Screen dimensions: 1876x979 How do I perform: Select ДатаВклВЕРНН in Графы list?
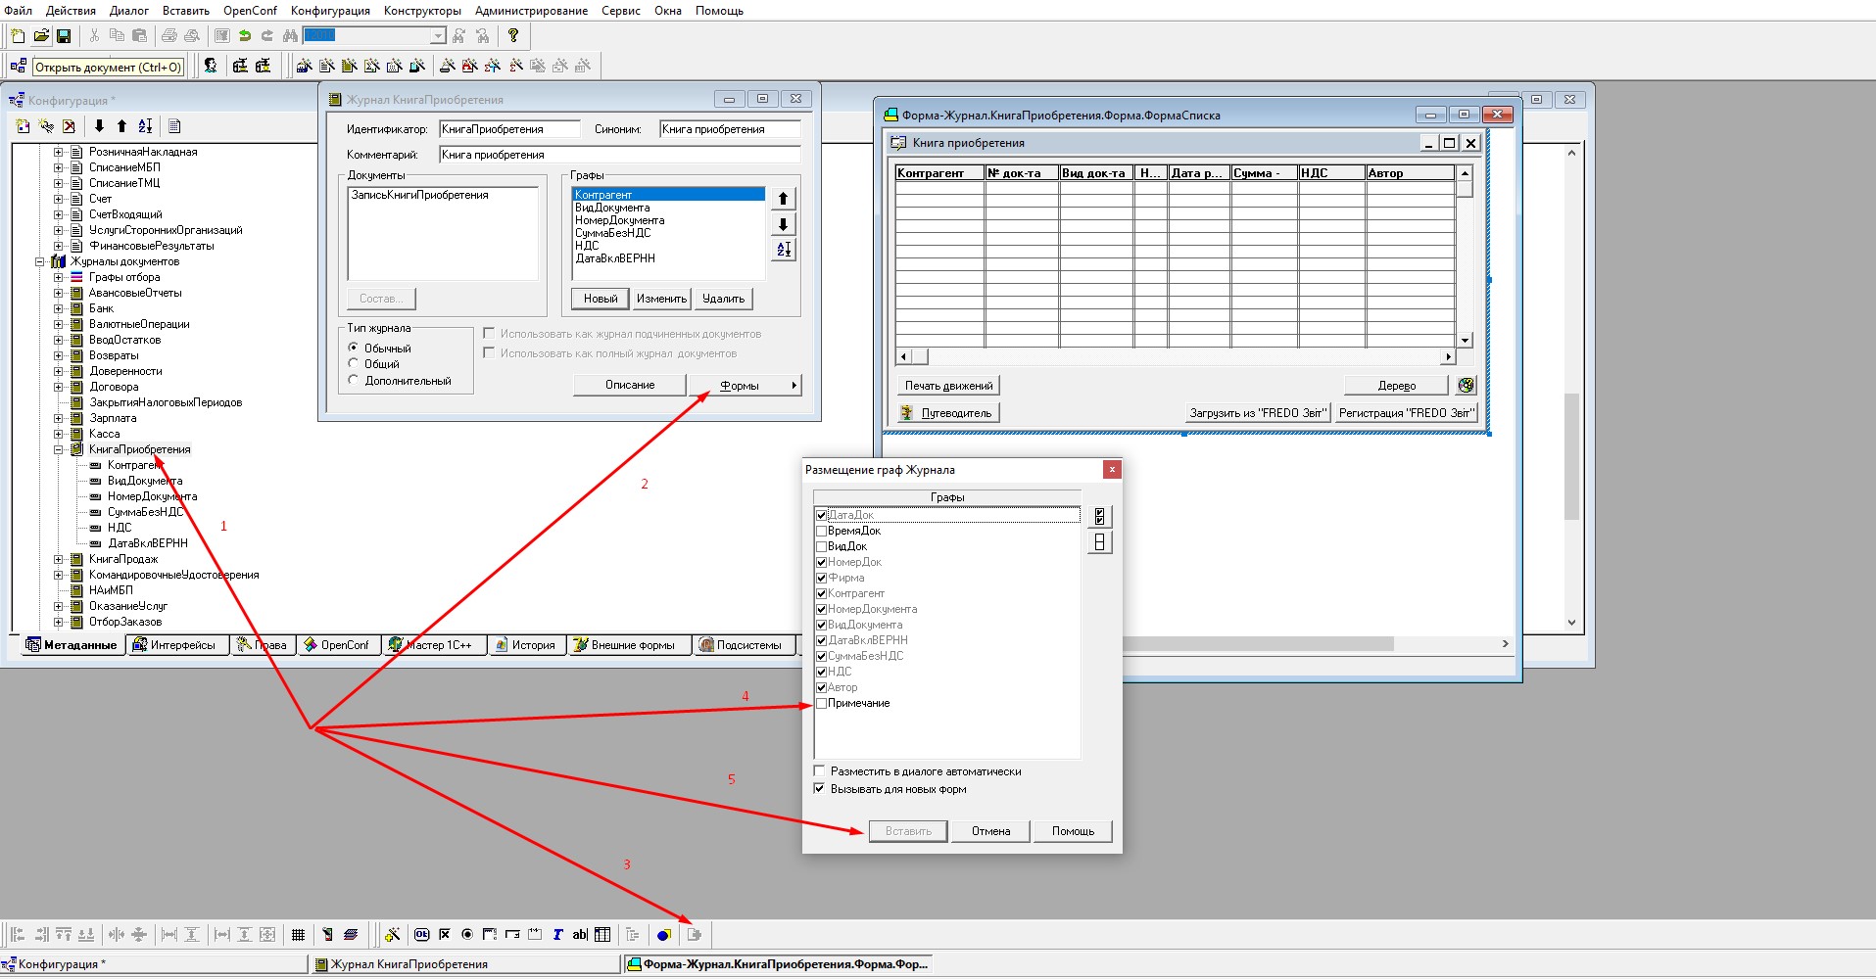615,258
